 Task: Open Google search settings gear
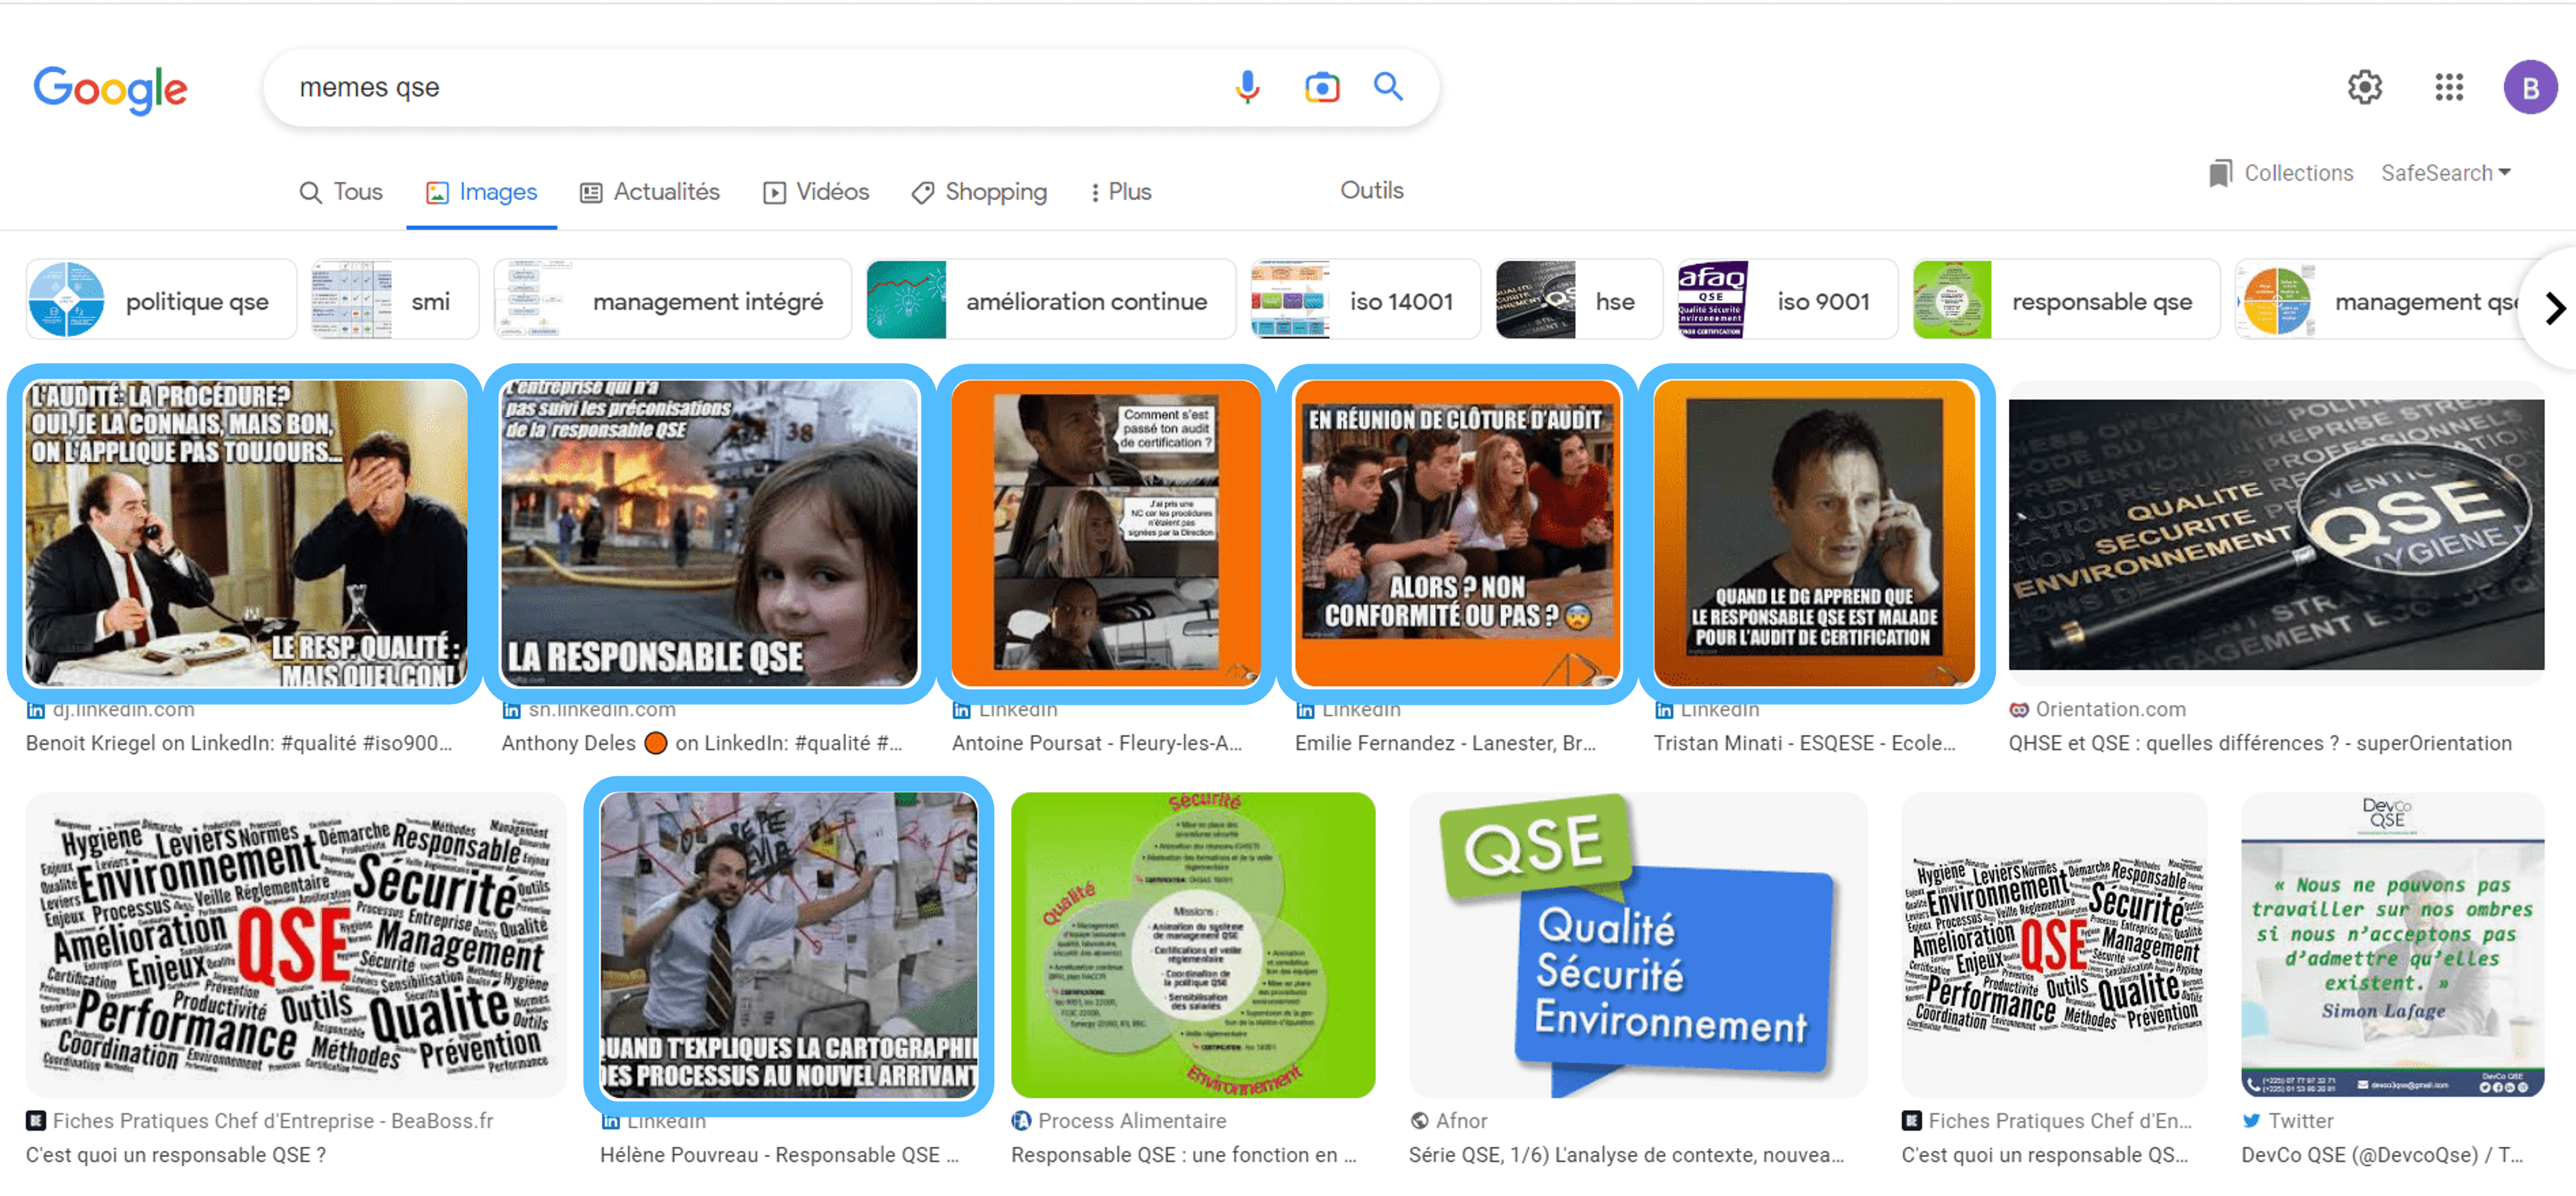(2364, 87)
